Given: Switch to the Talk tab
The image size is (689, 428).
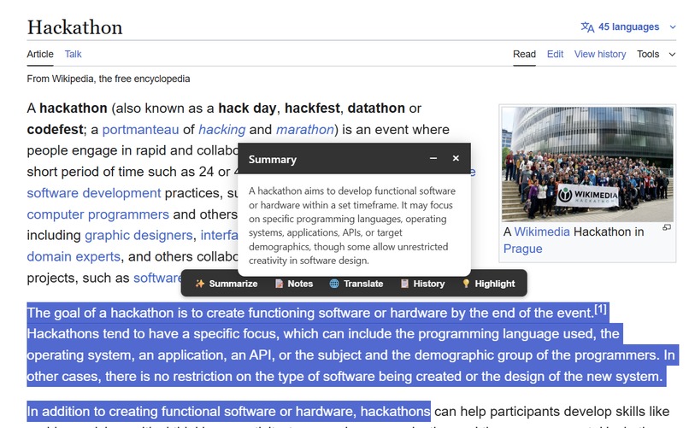Looking at the screenshot, I should 73,55.
